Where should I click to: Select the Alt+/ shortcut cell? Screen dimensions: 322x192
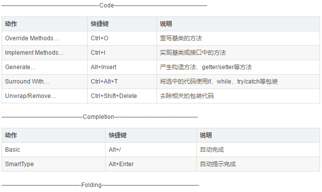(x=151, y=150)
